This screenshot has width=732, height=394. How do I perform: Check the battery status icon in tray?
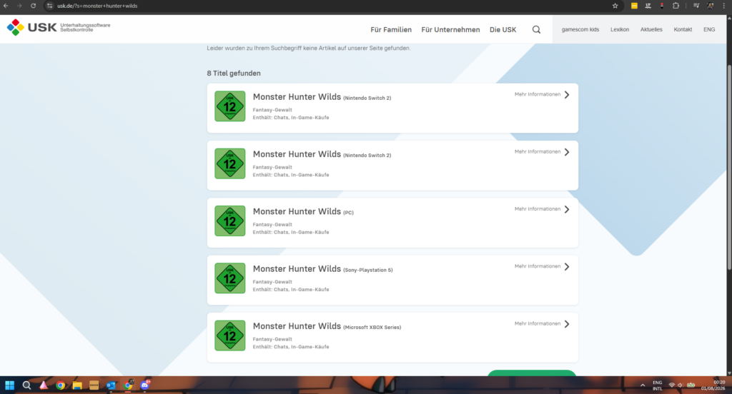point(691,385)
